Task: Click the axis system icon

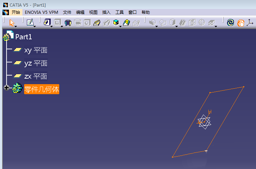Action: tap(250, 22)
